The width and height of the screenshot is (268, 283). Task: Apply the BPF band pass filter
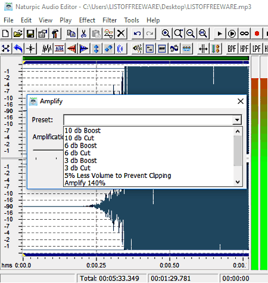[x=232, y=48]
